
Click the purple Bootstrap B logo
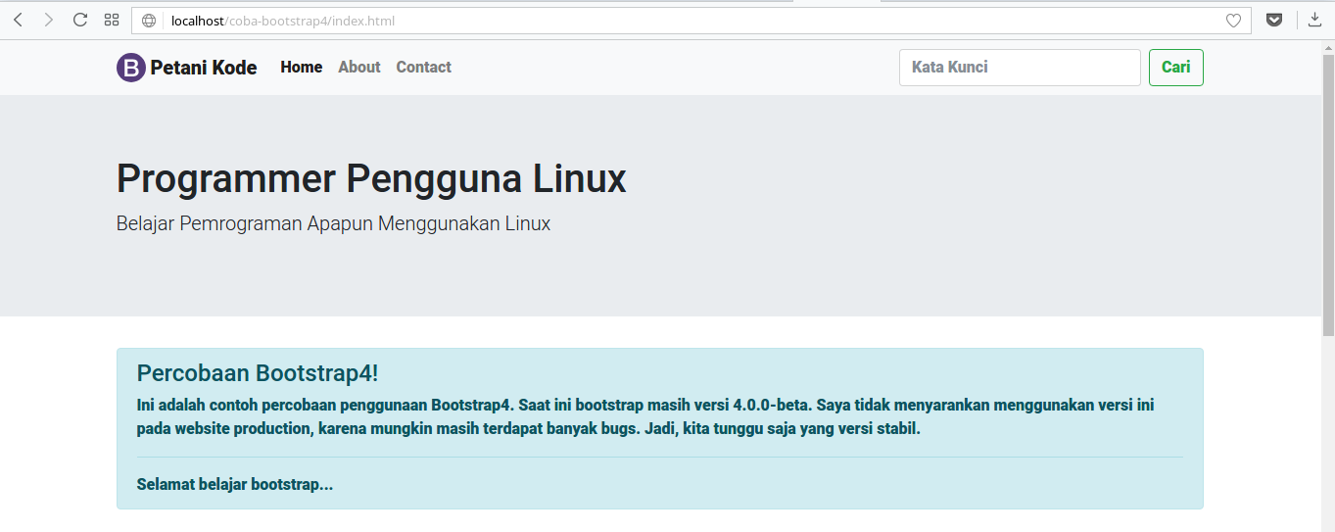(131, 68)
